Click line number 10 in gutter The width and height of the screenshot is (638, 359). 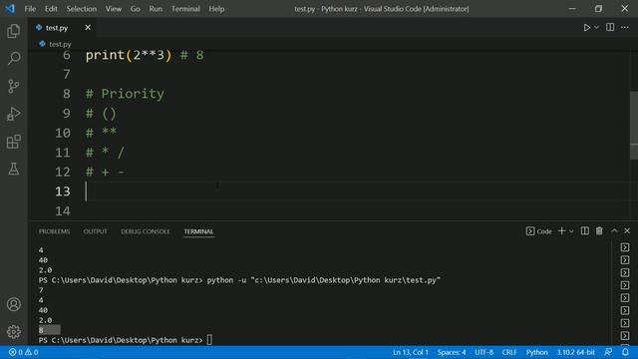click(x=63, y=133)
